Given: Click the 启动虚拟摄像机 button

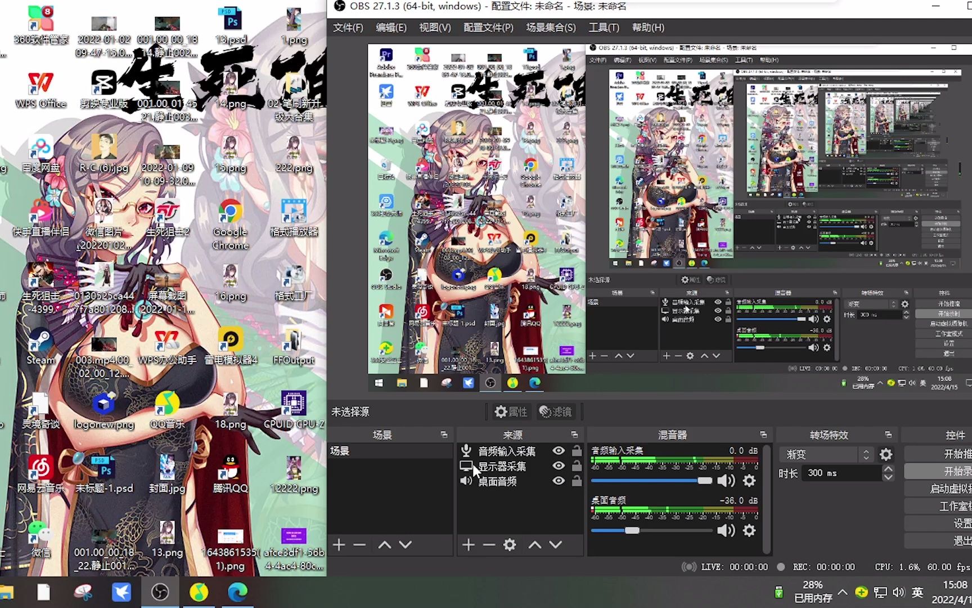Looking at the screenshot, I should pyautogui.click(x=938, y=489).
